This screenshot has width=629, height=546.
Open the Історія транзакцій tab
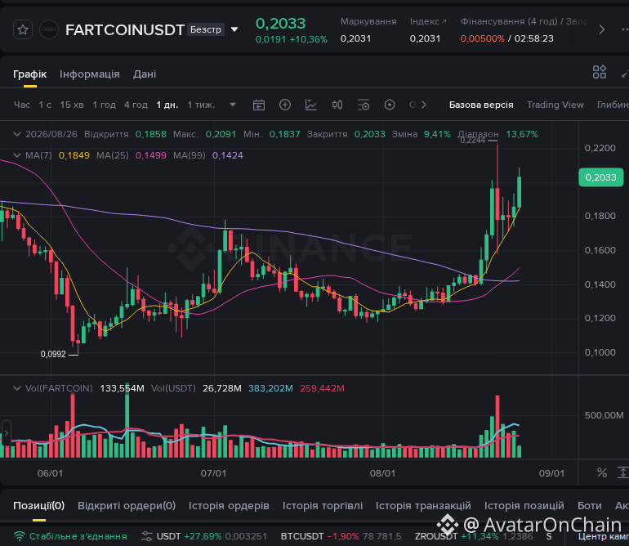[x=423, y=505]
